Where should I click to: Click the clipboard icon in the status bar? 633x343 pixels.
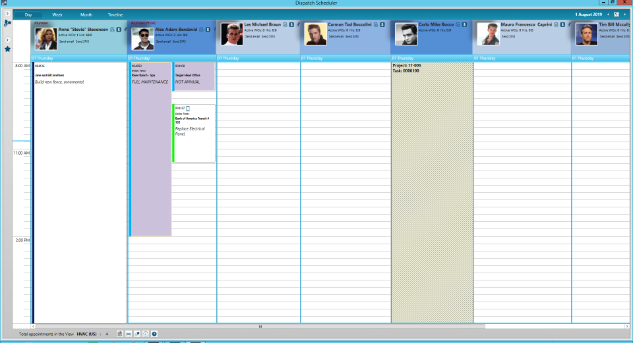click(x=120, y=334)
